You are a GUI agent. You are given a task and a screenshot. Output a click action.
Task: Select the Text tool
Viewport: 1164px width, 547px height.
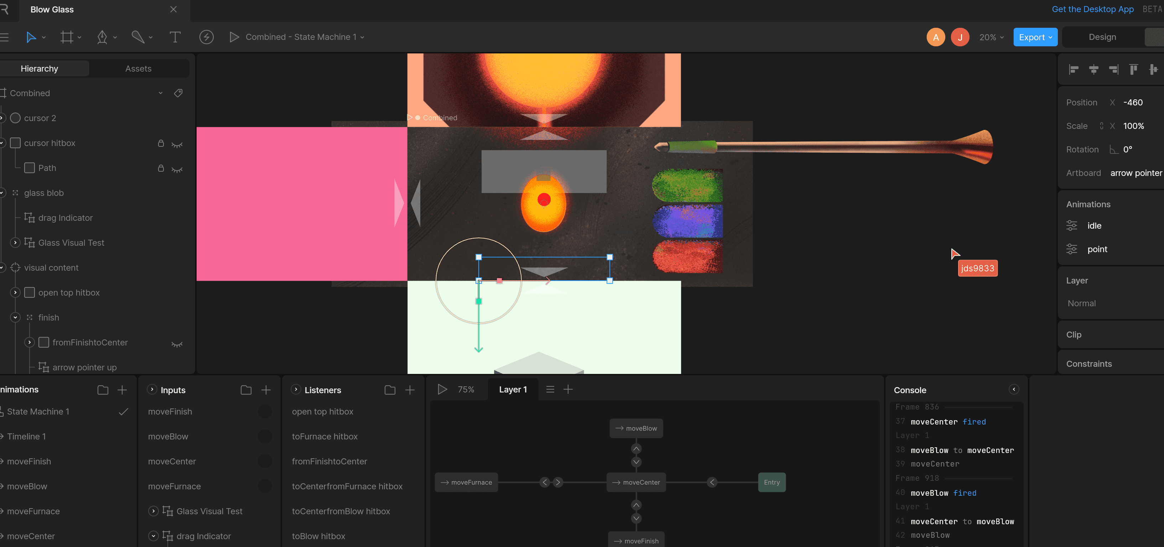tap(175, 37)
